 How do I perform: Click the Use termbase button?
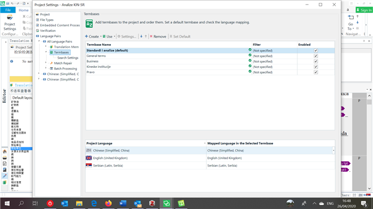[107, 37]
